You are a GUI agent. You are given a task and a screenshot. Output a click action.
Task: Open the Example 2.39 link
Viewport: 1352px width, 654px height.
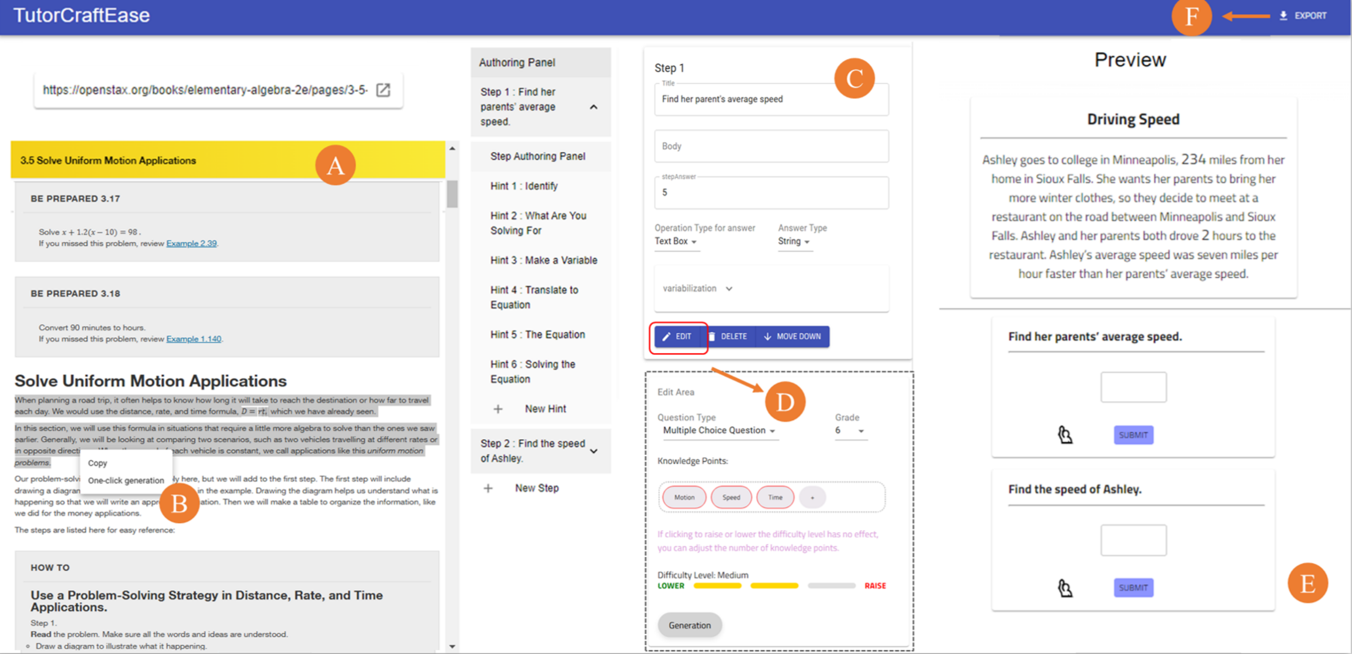click(191, 244)
